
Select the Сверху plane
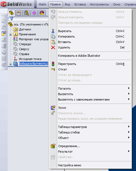click(x=24, y=49)
